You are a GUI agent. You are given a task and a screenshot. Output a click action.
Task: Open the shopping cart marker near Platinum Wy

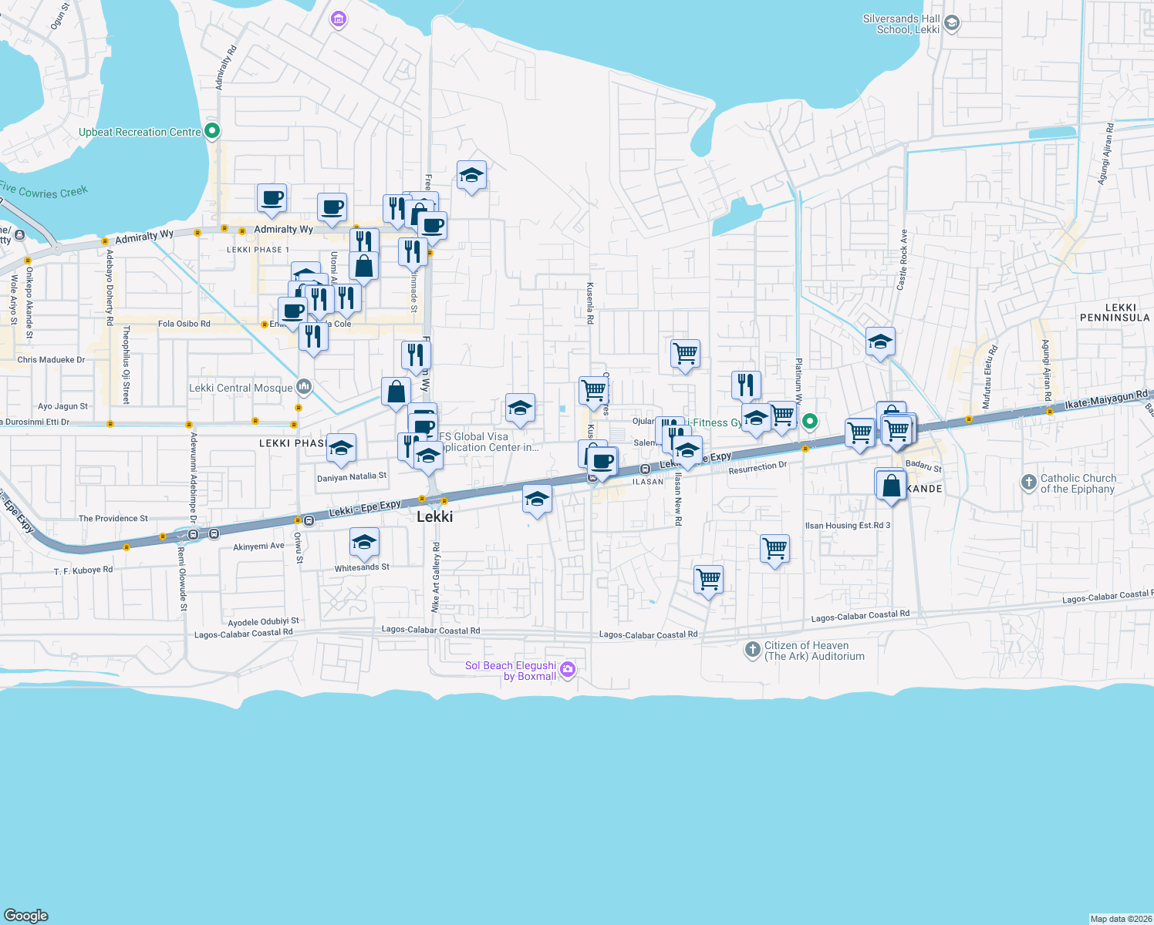[784, 416]
